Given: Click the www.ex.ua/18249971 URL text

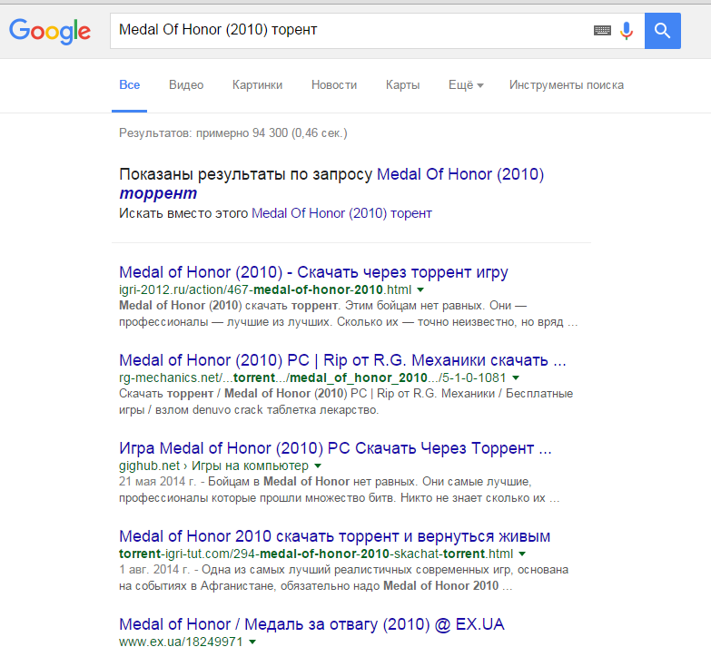Looking at the screenshot, I should (x=181, y=642).
